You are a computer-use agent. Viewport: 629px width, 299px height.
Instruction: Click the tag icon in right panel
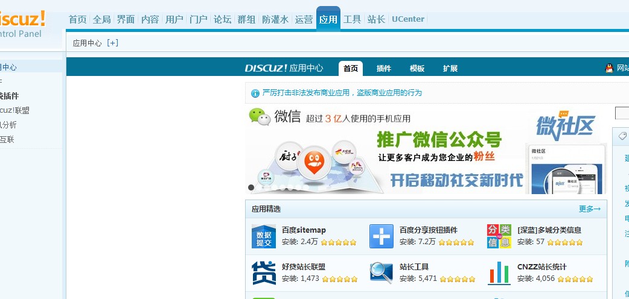pyautogui.click(x=622, y=136)
